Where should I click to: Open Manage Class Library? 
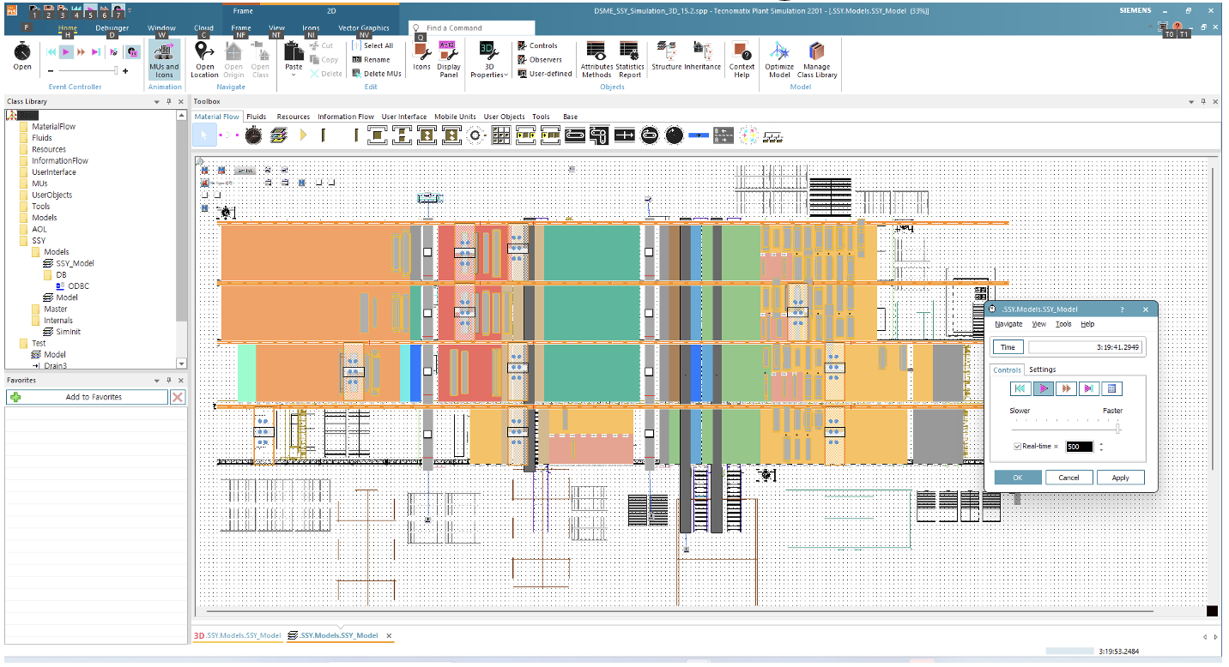point(817,59)
